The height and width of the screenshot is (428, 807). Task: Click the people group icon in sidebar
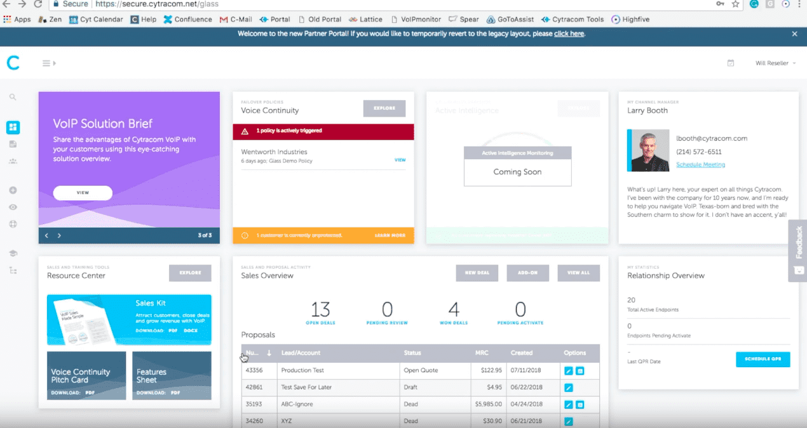click(x=13, y=162)
